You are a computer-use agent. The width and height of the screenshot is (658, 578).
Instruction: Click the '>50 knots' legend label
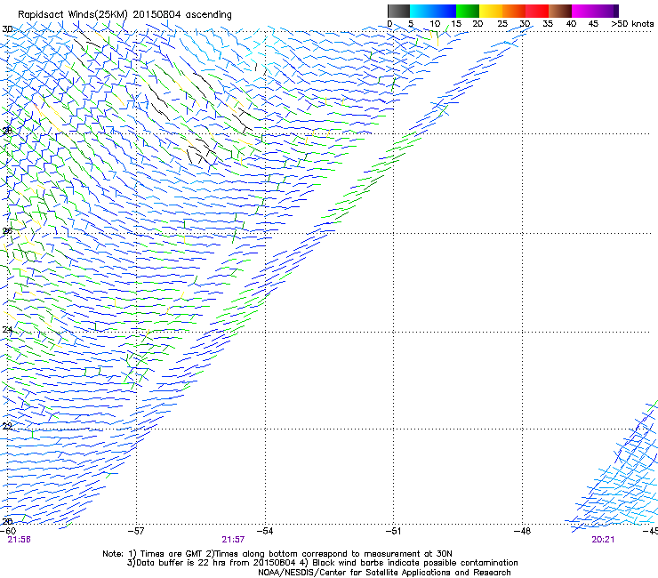(x=632, y=24)
